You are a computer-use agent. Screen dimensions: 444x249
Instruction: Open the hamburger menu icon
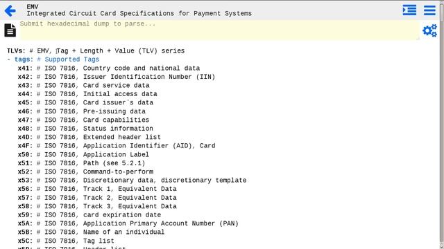coord(429,10)
